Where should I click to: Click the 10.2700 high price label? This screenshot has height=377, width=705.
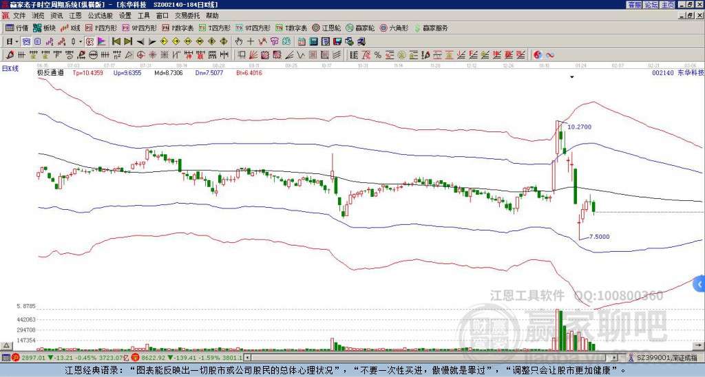580,127
